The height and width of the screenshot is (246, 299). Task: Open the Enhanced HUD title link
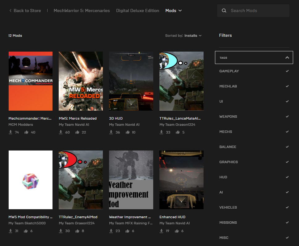tap(172, 217)
